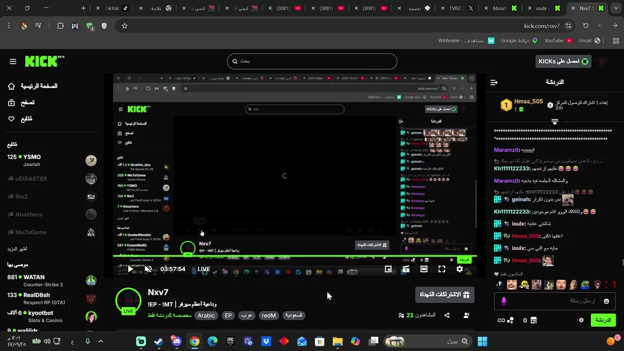Open Chrome's three-dot menu
The width and height of the screenshot is (624, 351).
(9, 26)
